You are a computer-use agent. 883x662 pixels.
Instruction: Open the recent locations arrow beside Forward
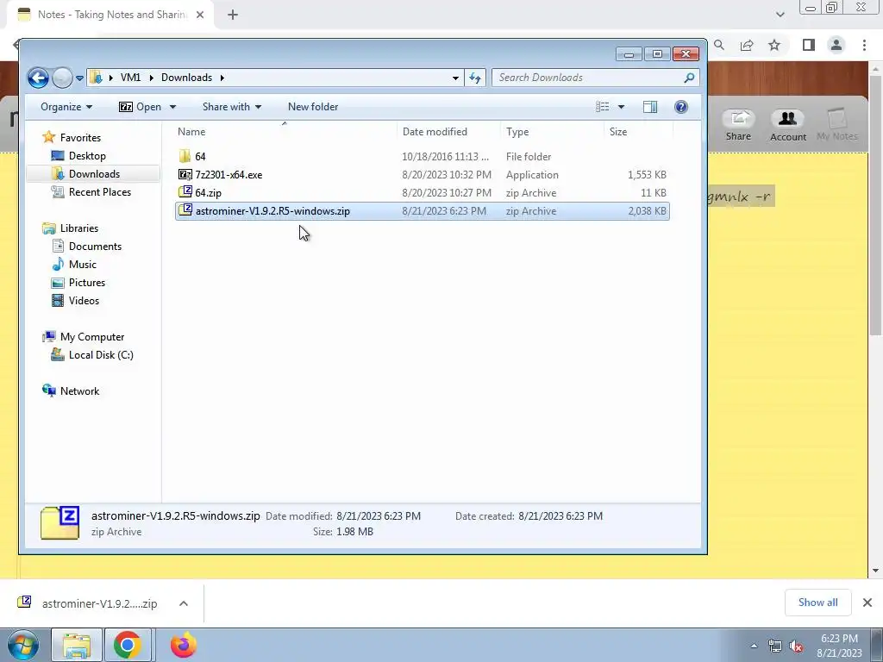79,78
